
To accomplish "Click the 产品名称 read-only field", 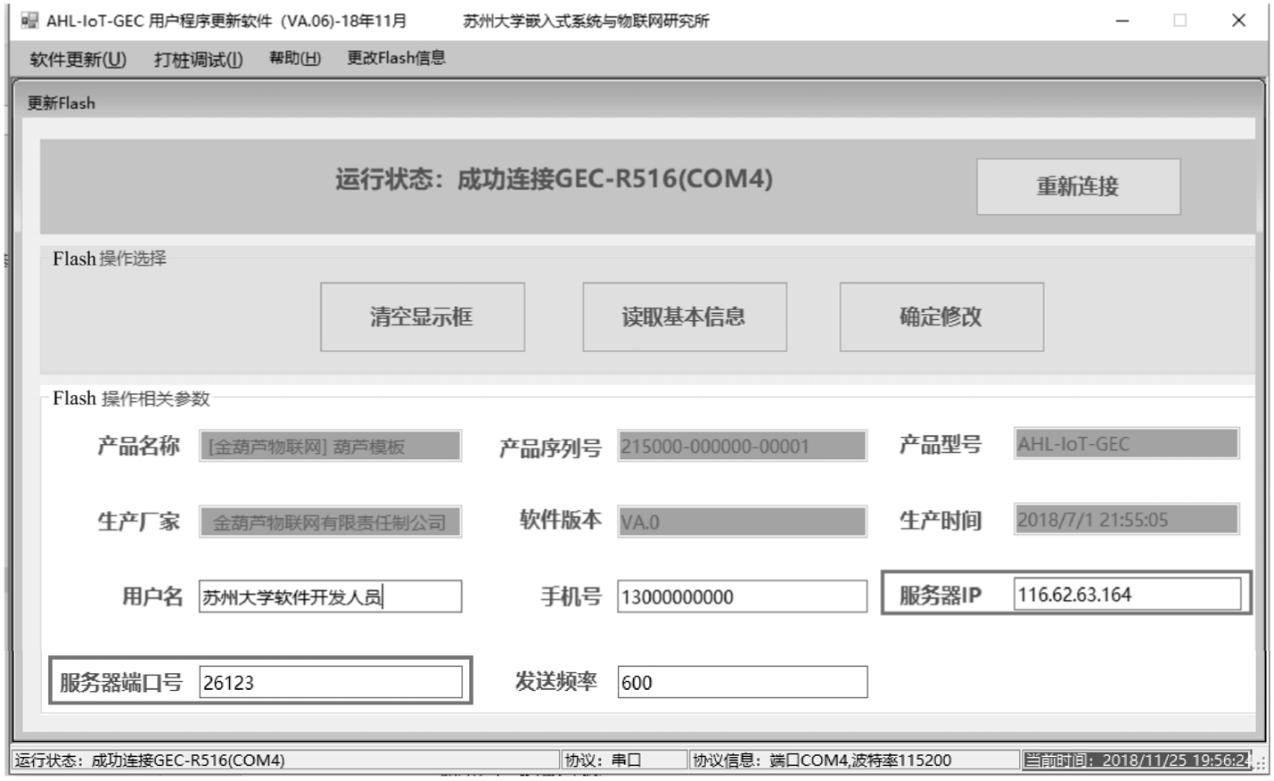I will pyautogui.click(x=330, y=446).
